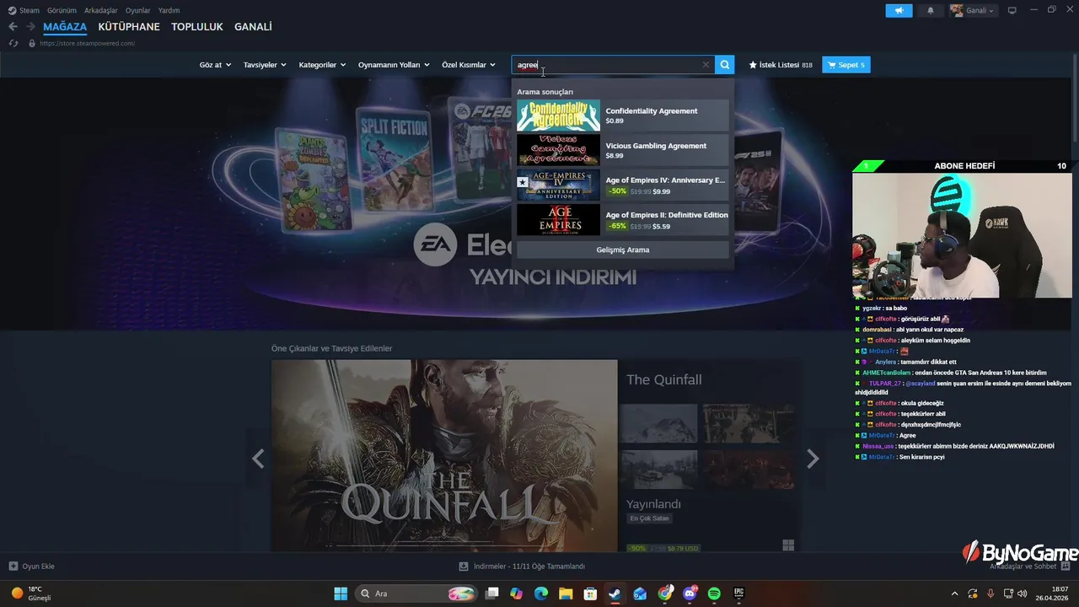Open The Quinfall featured banner image

tap(444, 456)
